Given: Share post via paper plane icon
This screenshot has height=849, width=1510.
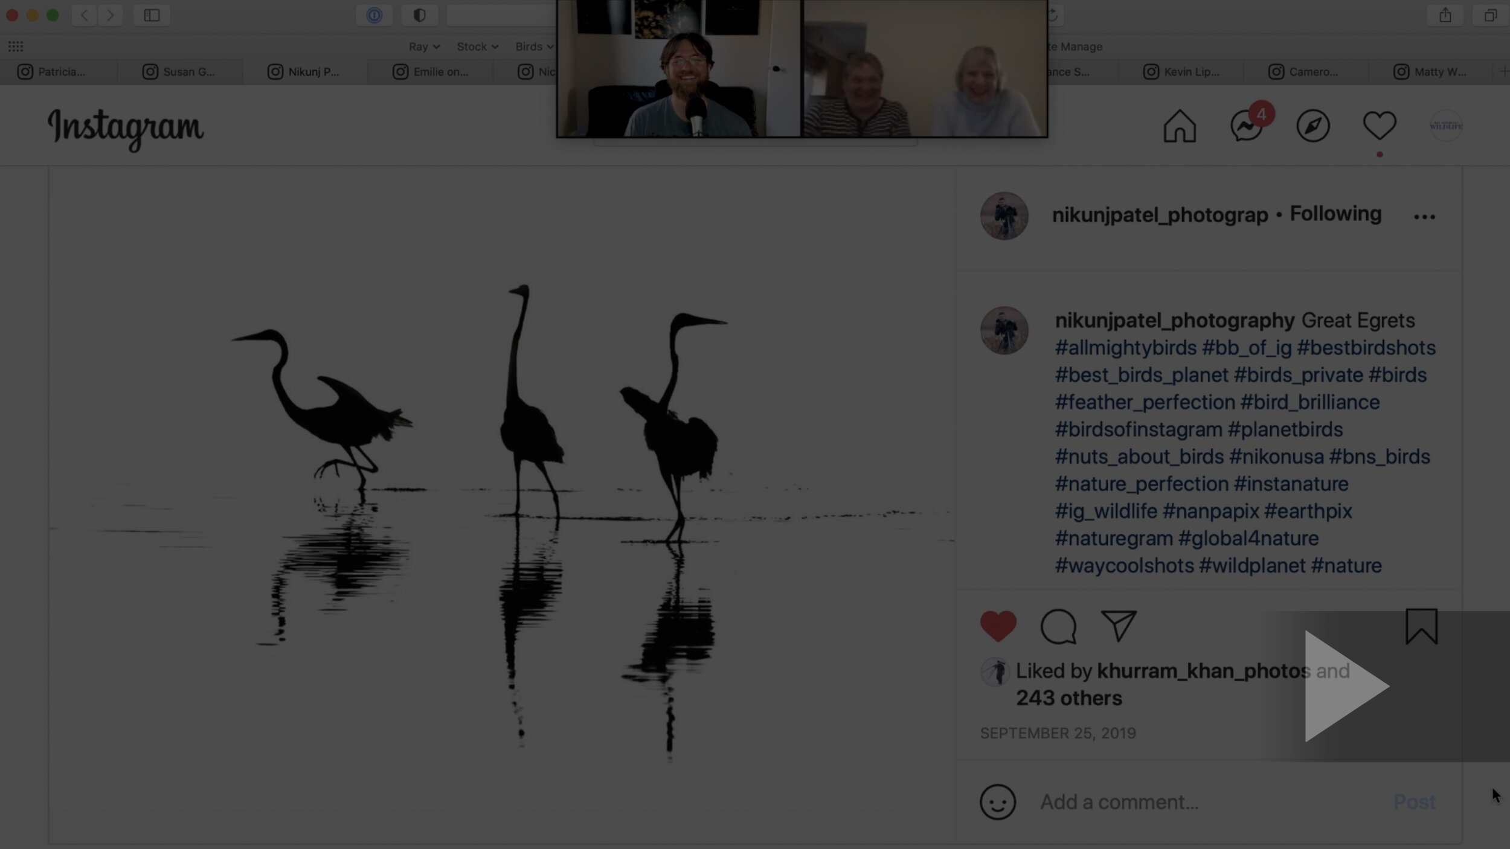Looking at the screenshot, I should tap(1119, 626).
